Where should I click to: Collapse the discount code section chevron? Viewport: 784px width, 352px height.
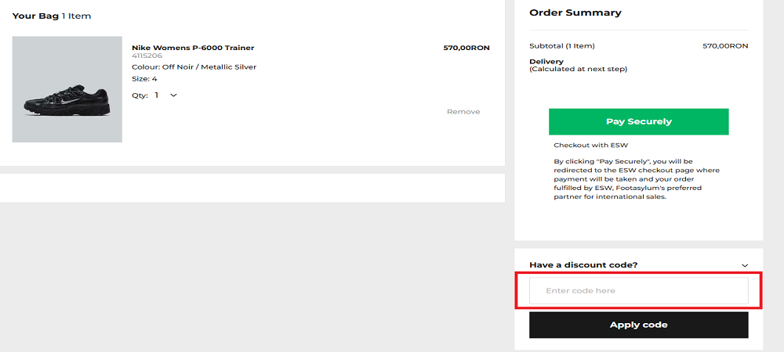(744, 265)
